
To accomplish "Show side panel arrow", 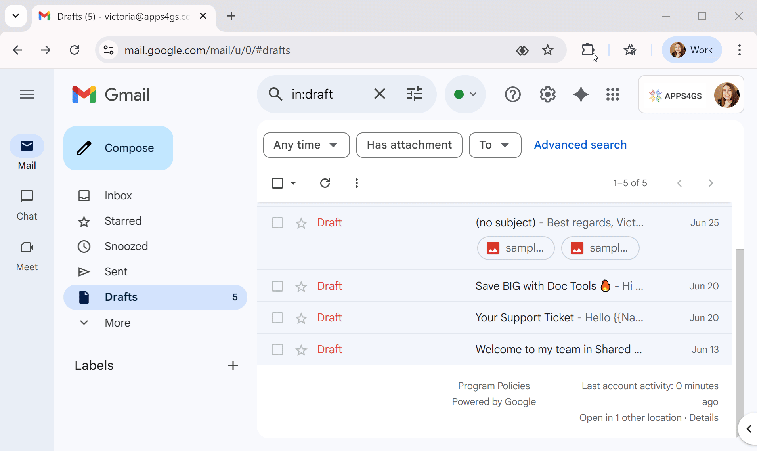I will (x=748, y=429).
